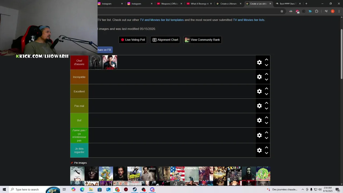
Task: Open settings gear for J'aime pas tier
Action: (259, 135)
